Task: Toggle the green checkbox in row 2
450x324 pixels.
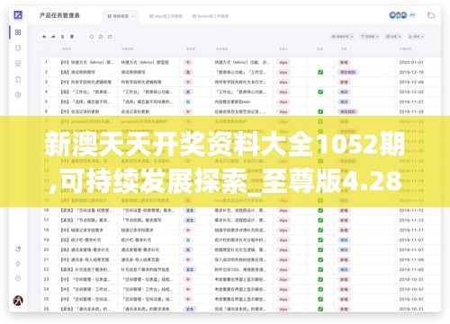Action: click(x=320, y=72)
